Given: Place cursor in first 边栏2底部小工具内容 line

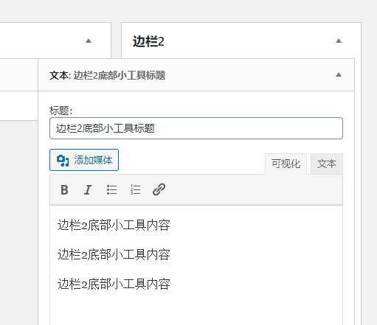Looking at the screenshot, I should [x=114, y=225].
